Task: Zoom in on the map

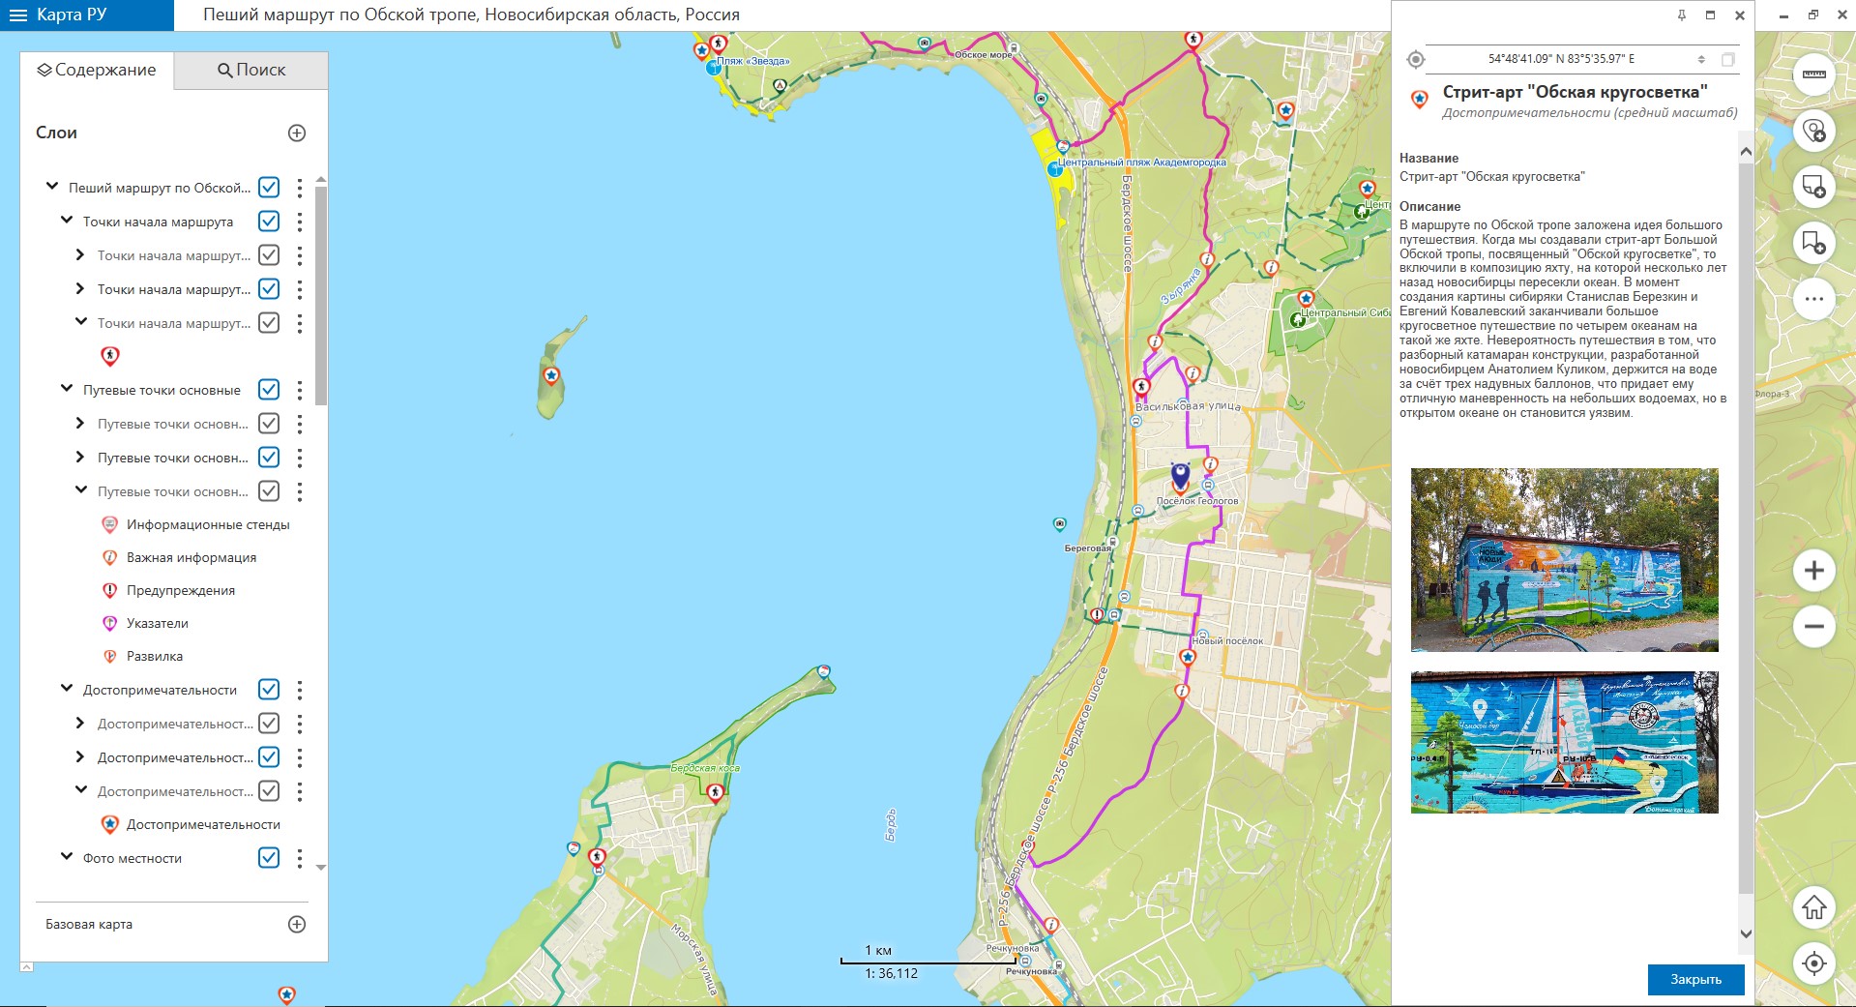Action: [x=1814, y=571]
